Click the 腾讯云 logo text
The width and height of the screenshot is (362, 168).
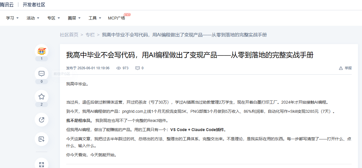pos(7,5)
